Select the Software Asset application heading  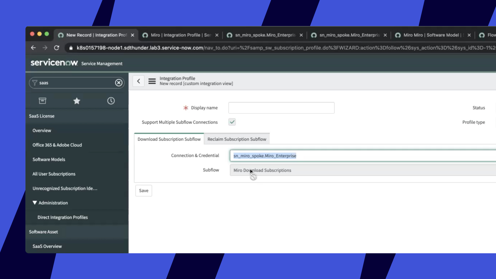click(43, 232)
